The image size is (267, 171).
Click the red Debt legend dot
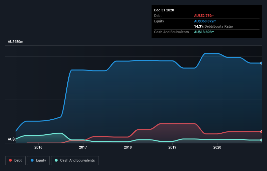[10, 160]
